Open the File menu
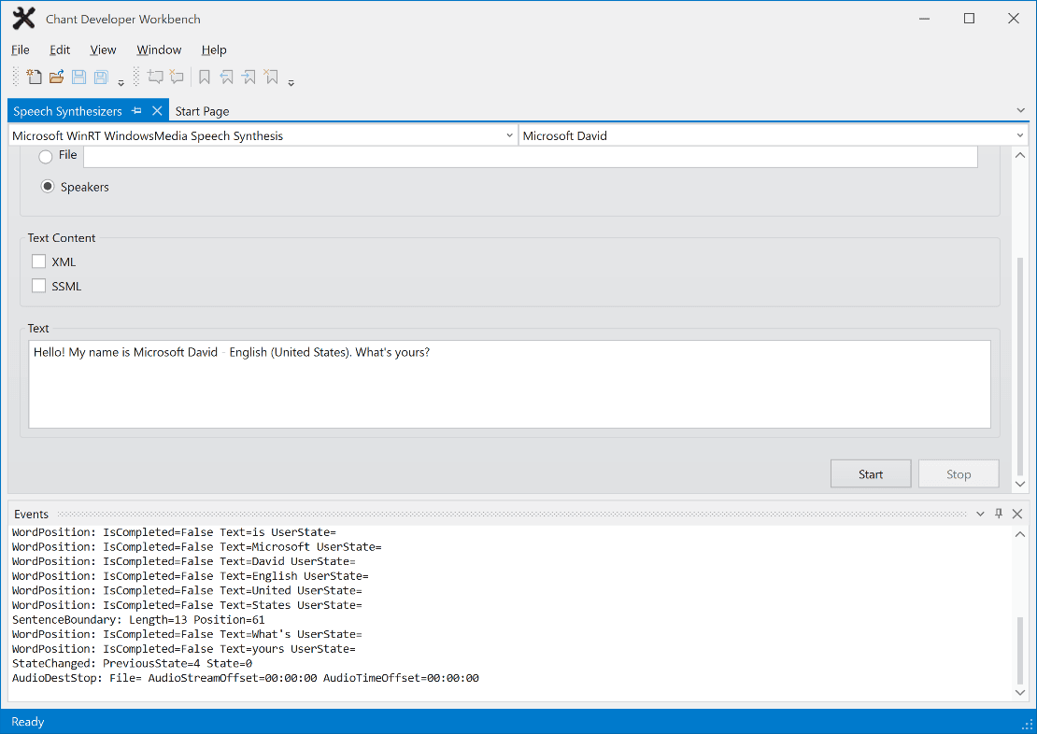 (x=21, y=49)
